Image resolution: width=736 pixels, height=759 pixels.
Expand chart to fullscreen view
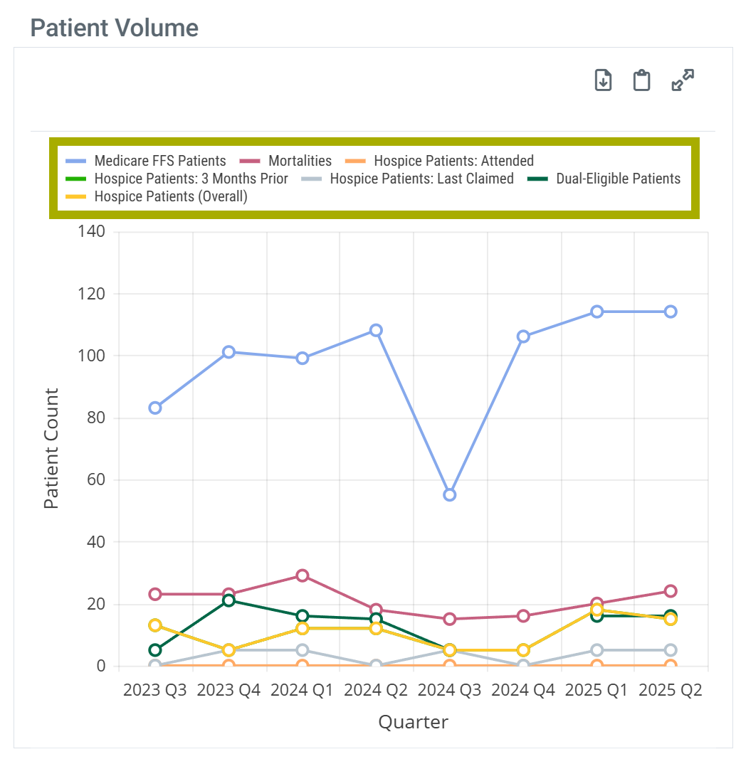click(x=683, y=80)
